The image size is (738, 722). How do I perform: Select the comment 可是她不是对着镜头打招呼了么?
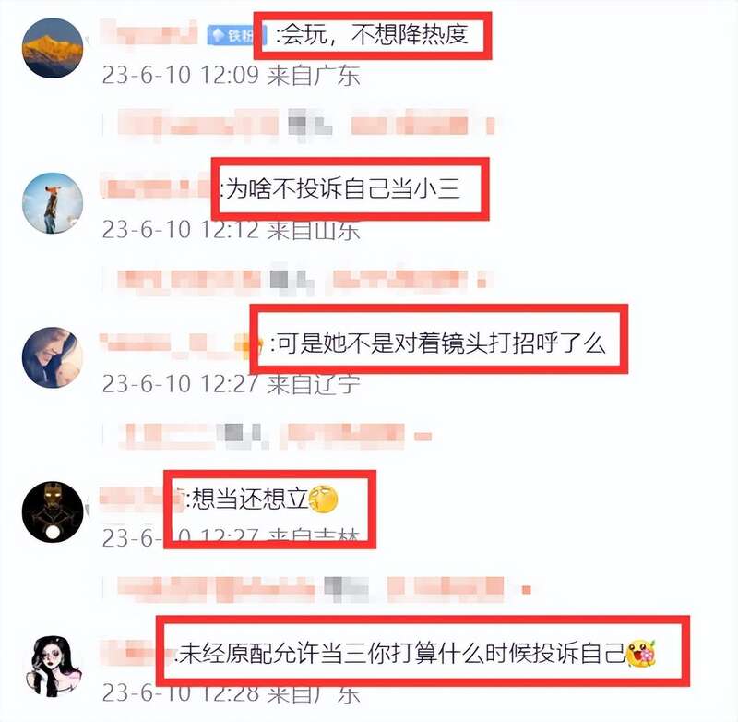[x=438, y=343]
